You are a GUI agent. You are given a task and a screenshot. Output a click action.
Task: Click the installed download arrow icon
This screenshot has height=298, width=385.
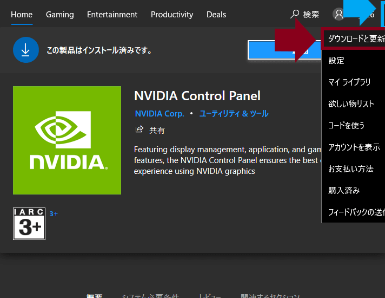(26, 50)
